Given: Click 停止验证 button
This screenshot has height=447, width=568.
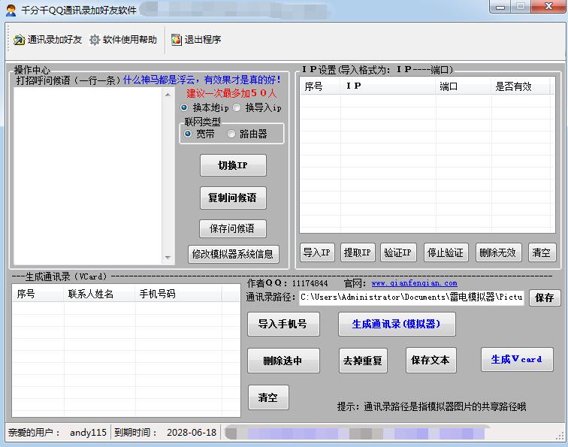Looking at the screenshot, I should (446, 252).
